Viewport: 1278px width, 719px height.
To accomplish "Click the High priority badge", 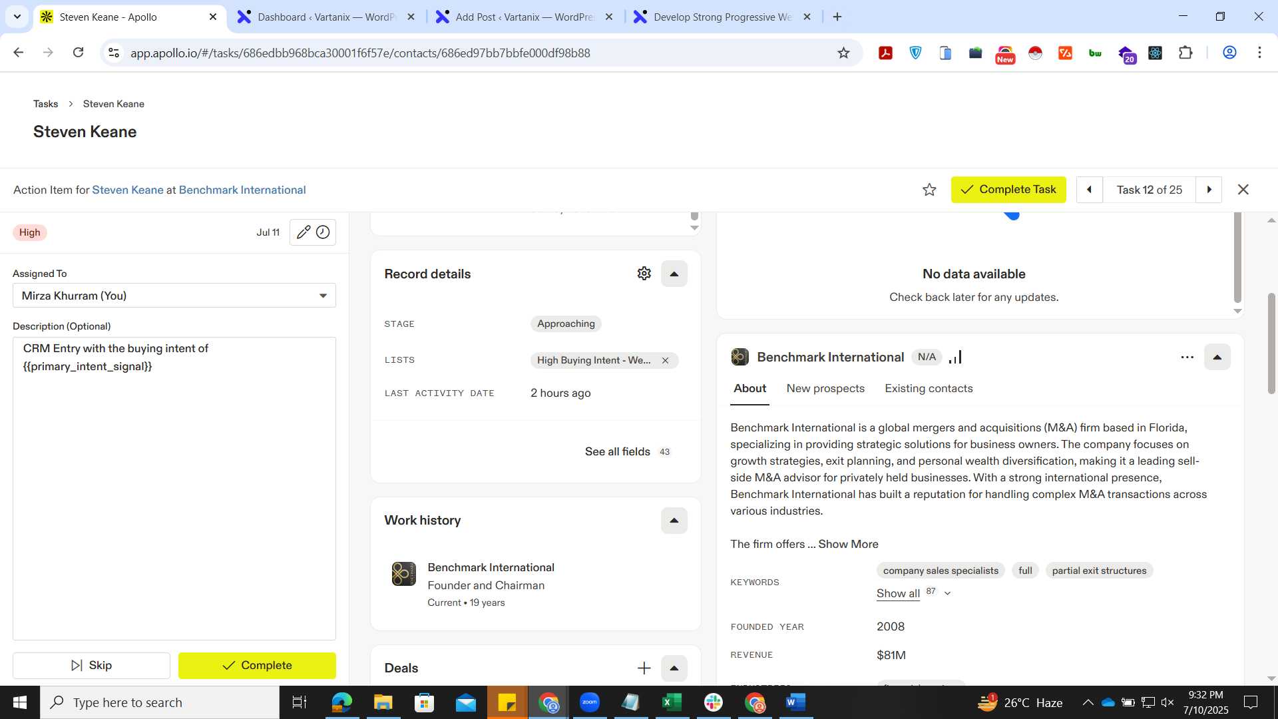I will coord(29,232).
